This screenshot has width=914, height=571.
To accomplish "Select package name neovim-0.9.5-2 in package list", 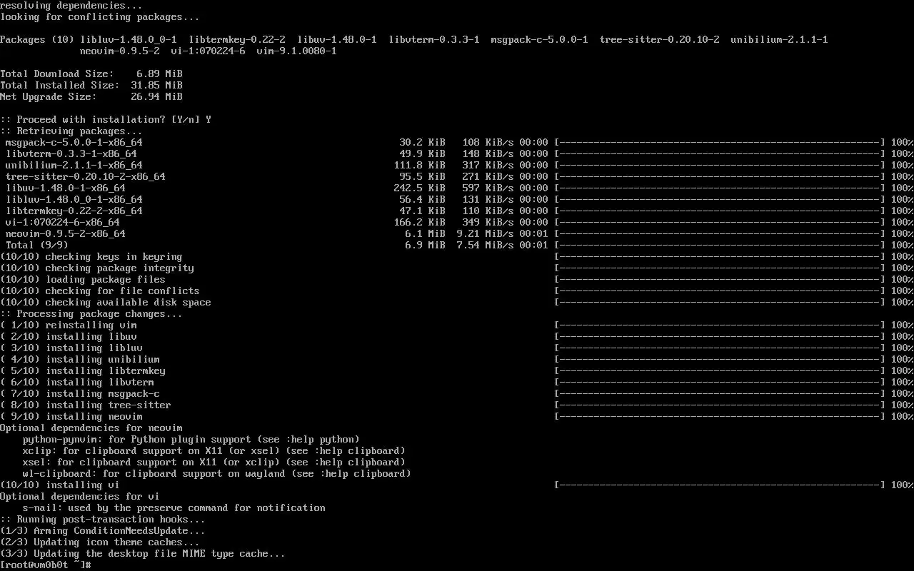I will coord(120,51).
